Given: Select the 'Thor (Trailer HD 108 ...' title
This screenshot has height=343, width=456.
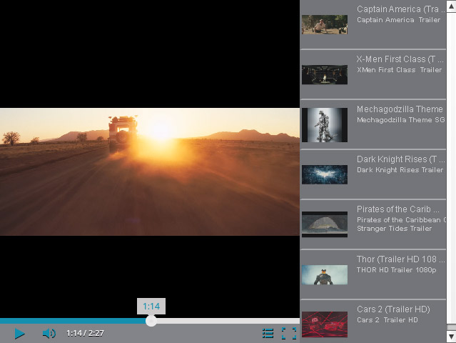Looking at the screenshot, I should click(x=401, y=259).
